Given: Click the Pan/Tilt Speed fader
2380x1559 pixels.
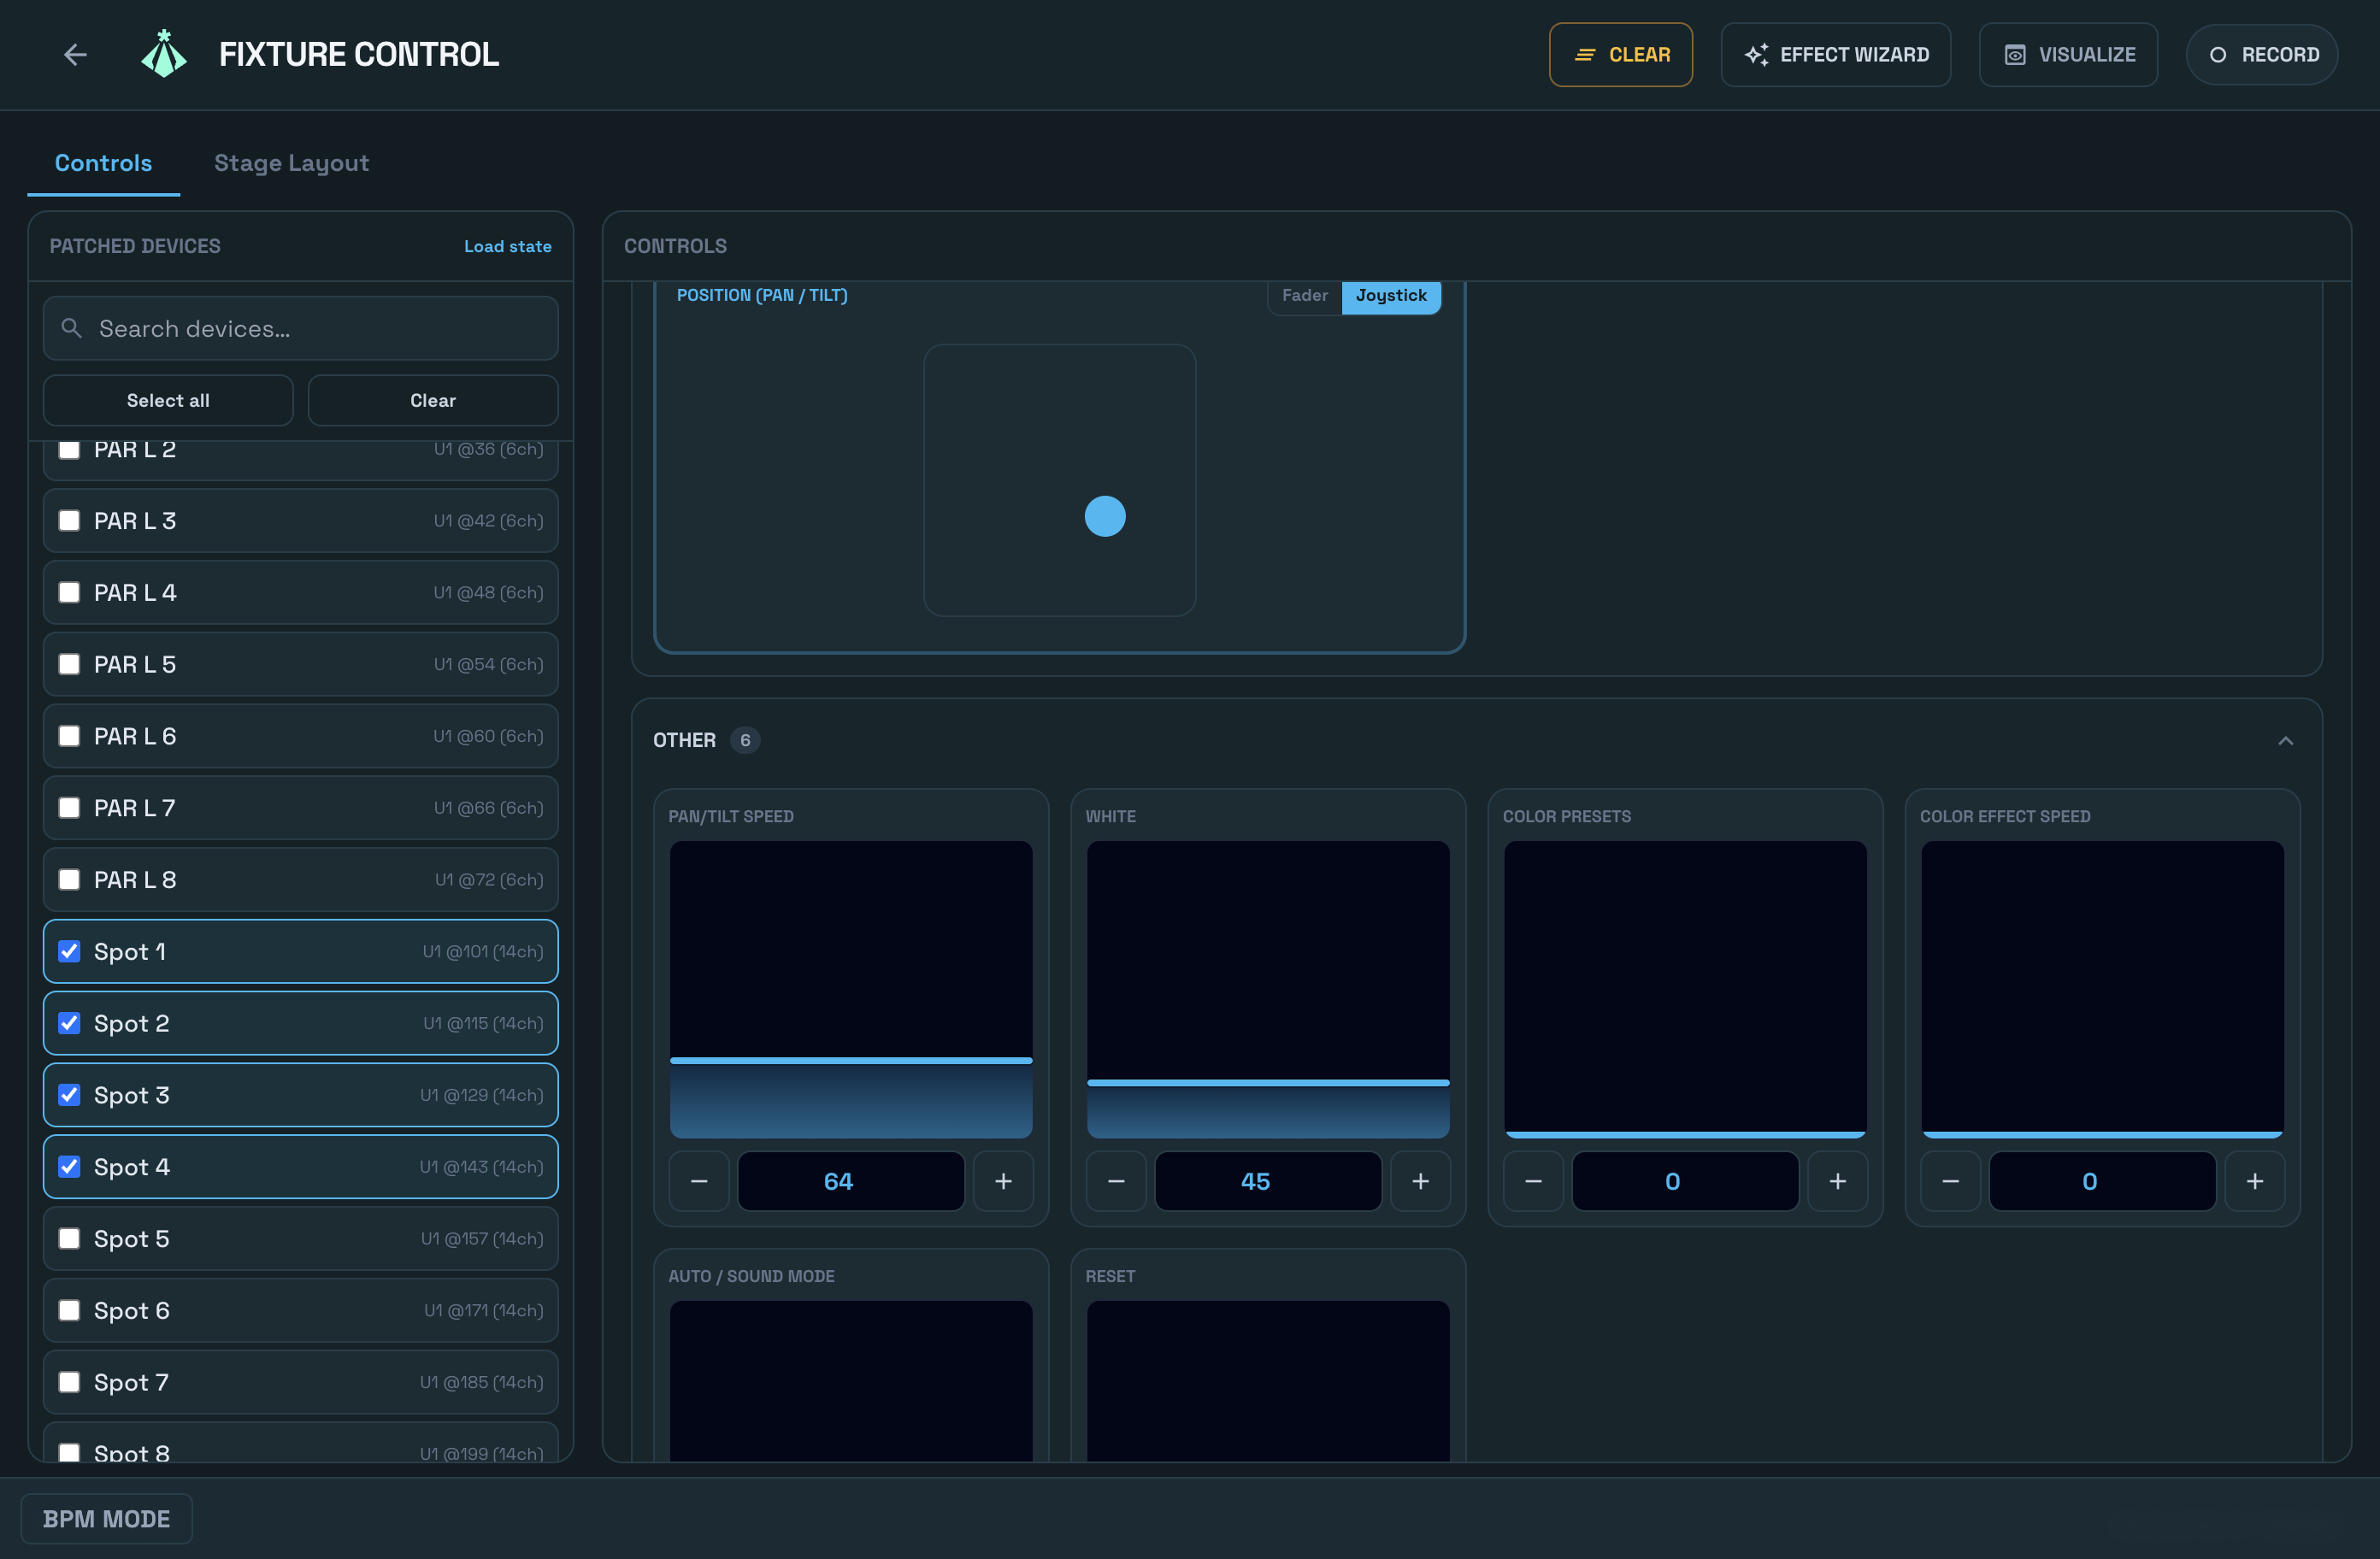Looking at the screenshot, I should tap(851, 989).
